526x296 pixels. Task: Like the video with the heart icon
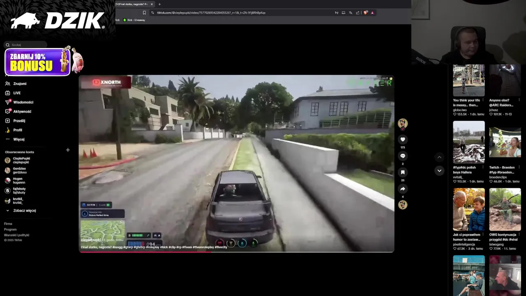click(x=403, y=139)
